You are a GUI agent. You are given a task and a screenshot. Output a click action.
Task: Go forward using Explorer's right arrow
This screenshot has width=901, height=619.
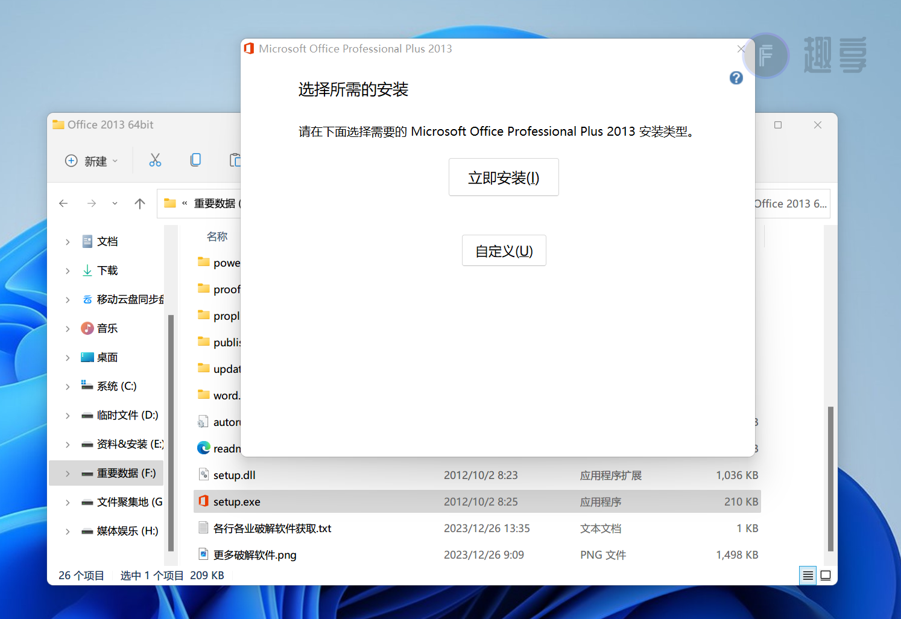(x=92, y=203)
